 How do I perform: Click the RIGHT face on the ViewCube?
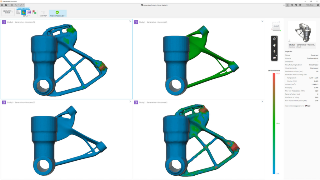(276, 26)
